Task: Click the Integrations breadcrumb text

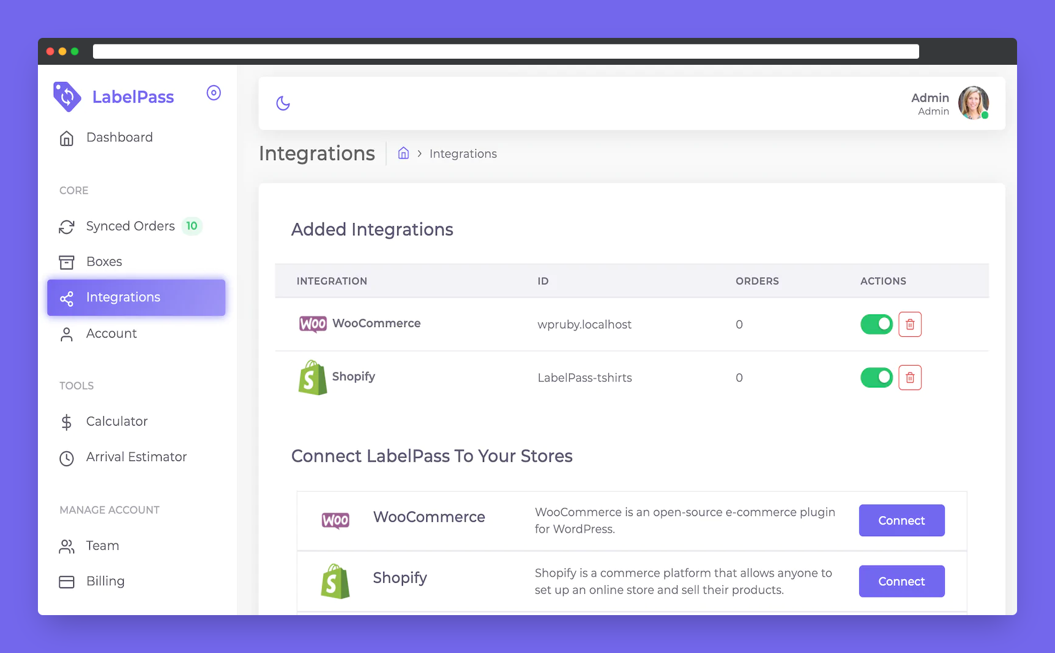Action: (463, 154)
